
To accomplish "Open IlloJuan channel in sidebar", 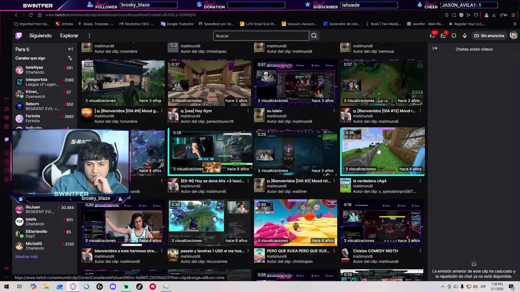I will click(x=44, y=209).
